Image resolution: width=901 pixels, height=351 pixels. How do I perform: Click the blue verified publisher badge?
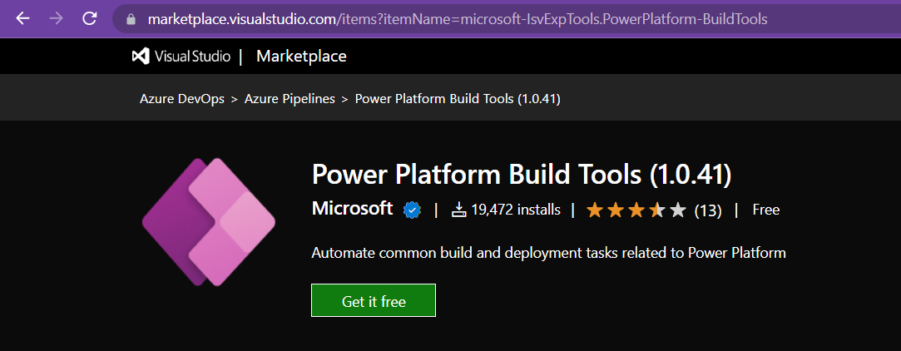pos(412,210)
